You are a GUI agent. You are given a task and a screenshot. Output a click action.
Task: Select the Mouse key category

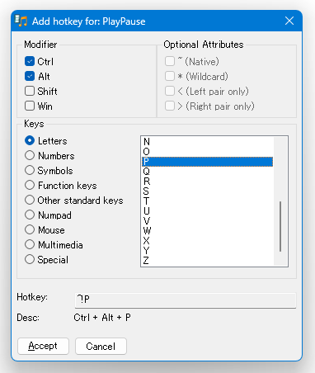[30, 229]
